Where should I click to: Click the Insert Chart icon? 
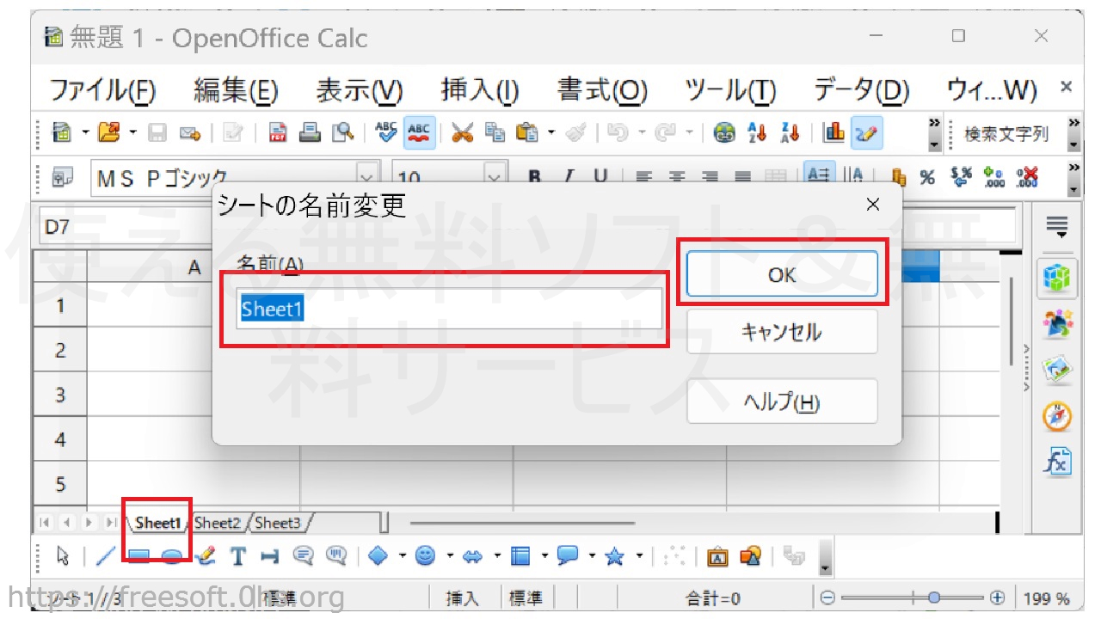(x=833, y=133)
